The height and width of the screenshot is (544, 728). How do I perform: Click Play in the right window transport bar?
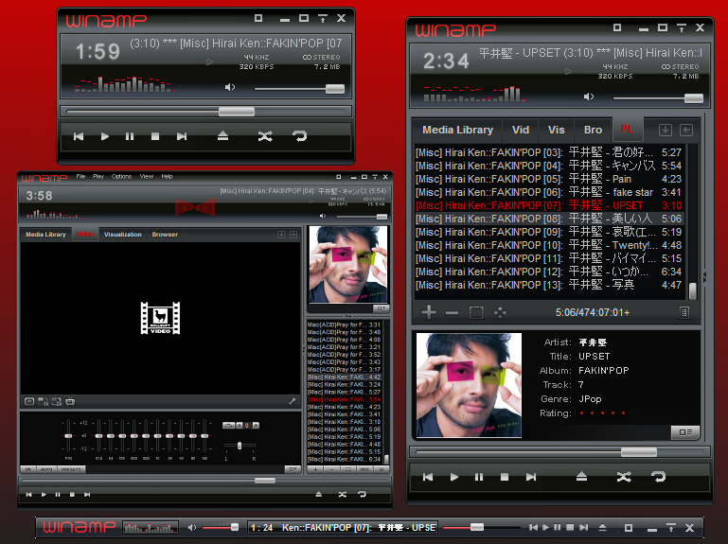(x=454, y=477)
